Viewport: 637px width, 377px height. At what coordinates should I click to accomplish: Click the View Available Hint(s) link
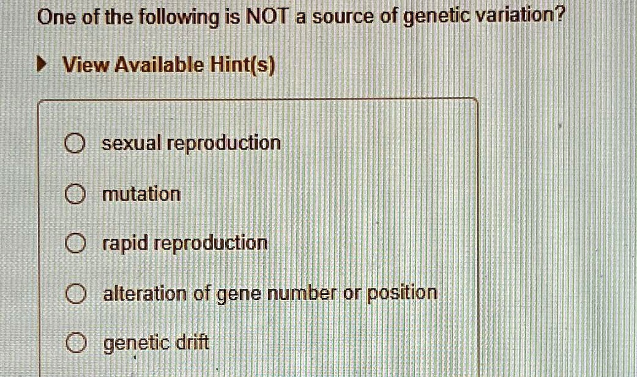167,65
